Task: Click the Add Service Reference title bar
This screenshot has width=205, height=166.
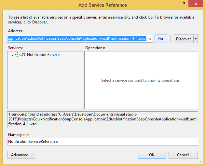Action: tap(102, 5)
